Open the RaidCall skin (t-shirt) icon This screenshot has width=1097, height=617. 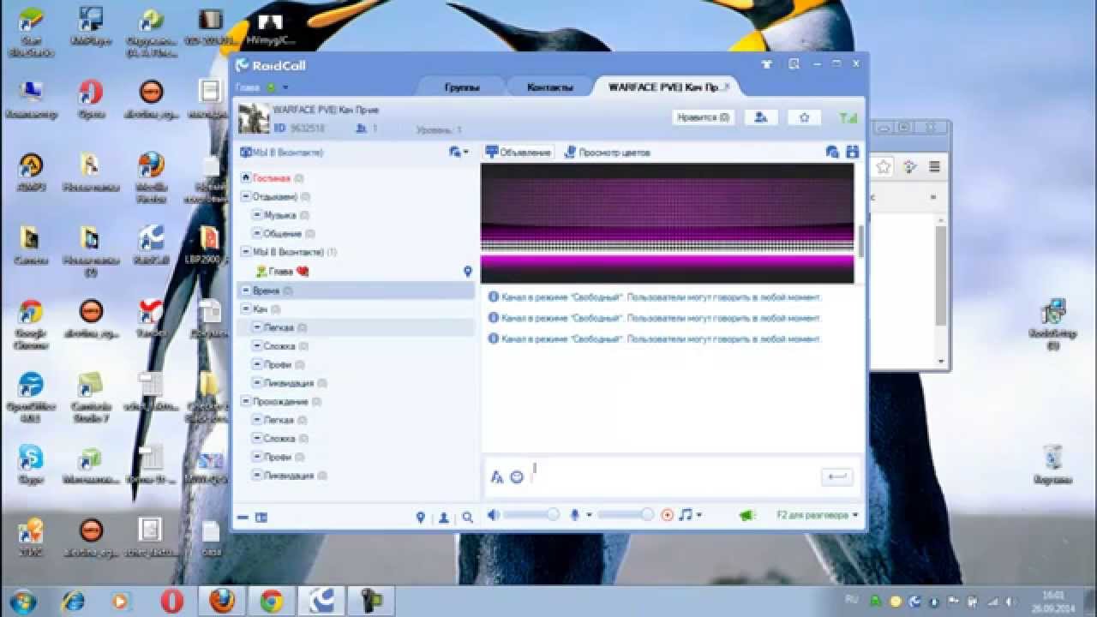tap(765, 64)
